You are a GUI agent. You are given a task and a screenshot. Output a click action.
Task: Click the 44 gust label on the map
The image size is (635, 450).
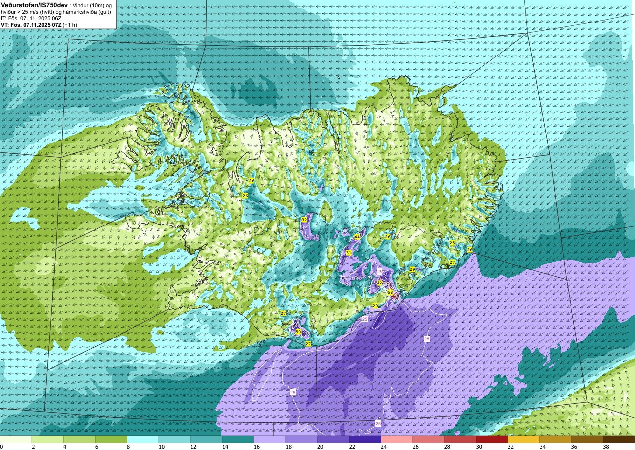tap(357, 237)
